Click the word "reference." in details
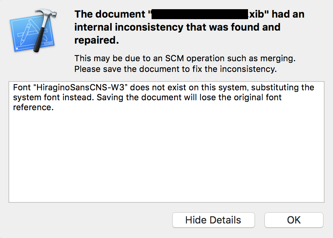333x238 pixels. tap(33, 108)
